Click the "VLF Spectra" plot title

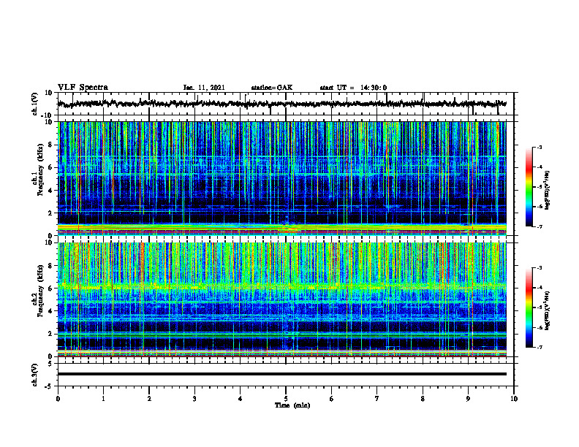[83, 88]
